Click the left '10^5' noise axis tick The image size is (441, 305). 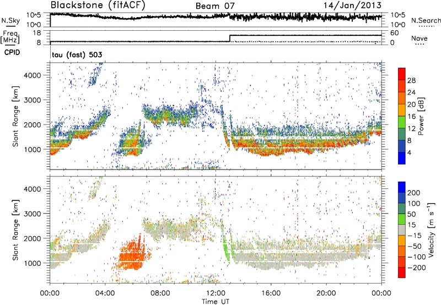[x=34, y=15]
